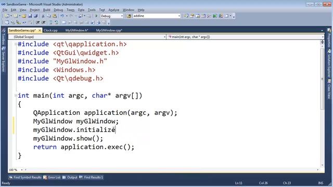Open the active files tab list dropdown
333x187 pixels.
point(322,31)
